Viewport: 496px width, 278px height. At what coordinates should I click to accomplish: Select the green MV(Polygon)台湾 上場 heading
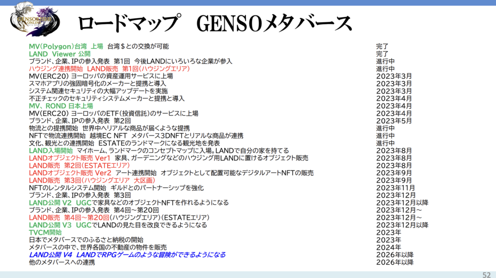pos(66,46)
